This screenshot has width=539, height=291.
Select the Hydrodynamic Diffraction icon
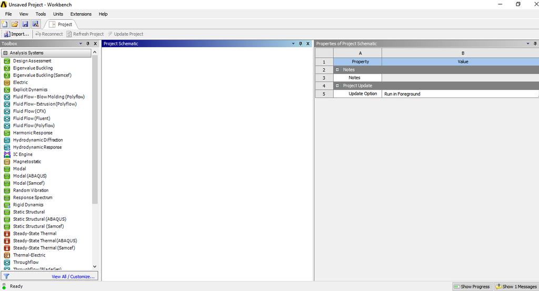[x=7, y=140]
